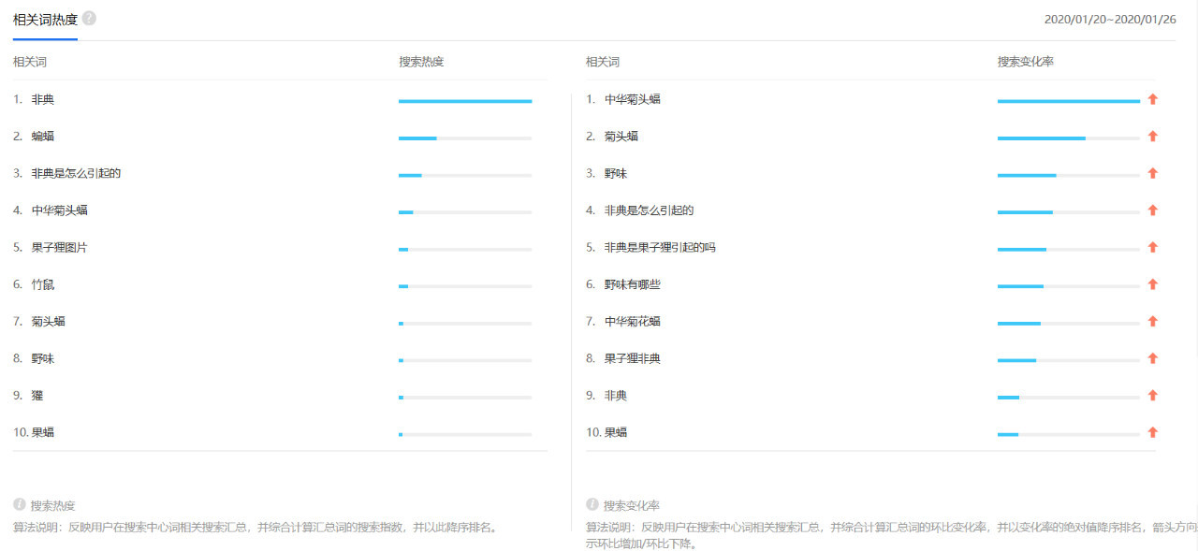
Task: Click the date range 2020/01/20~2020/01/26
Action: [x=1110, y=19]
